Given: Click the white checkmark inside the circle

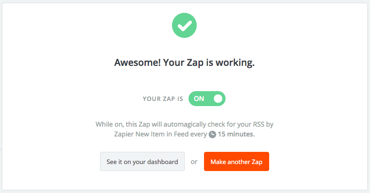Looking at the screenshot, I should (184, 26).
